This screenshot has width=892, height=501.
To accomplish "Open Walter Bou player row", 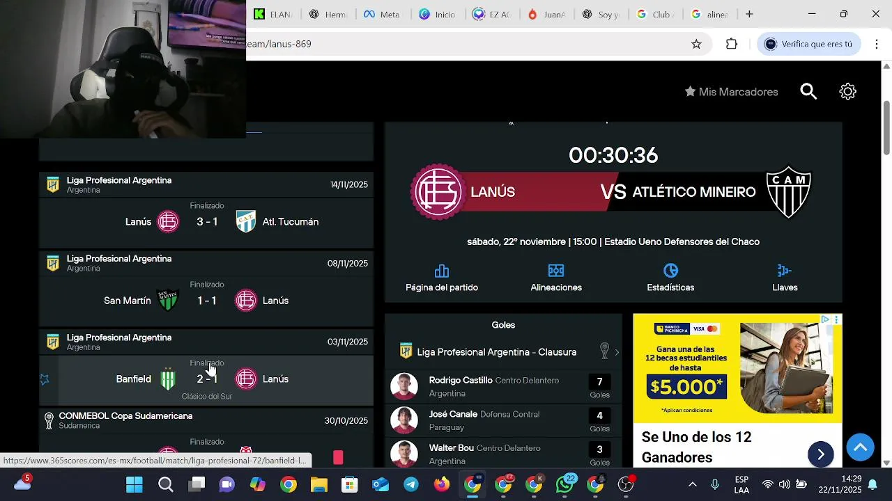I will click(x=503, y=454).
